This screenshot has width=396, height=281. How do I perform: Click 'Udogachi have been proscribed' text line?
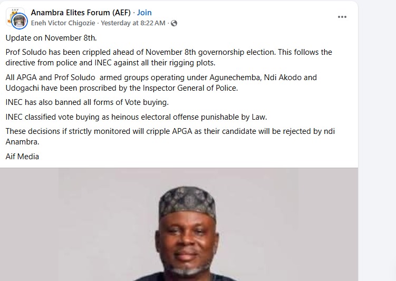[122, 88]
